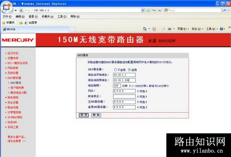Select DHCP服务 submenu item

[16, 83]
